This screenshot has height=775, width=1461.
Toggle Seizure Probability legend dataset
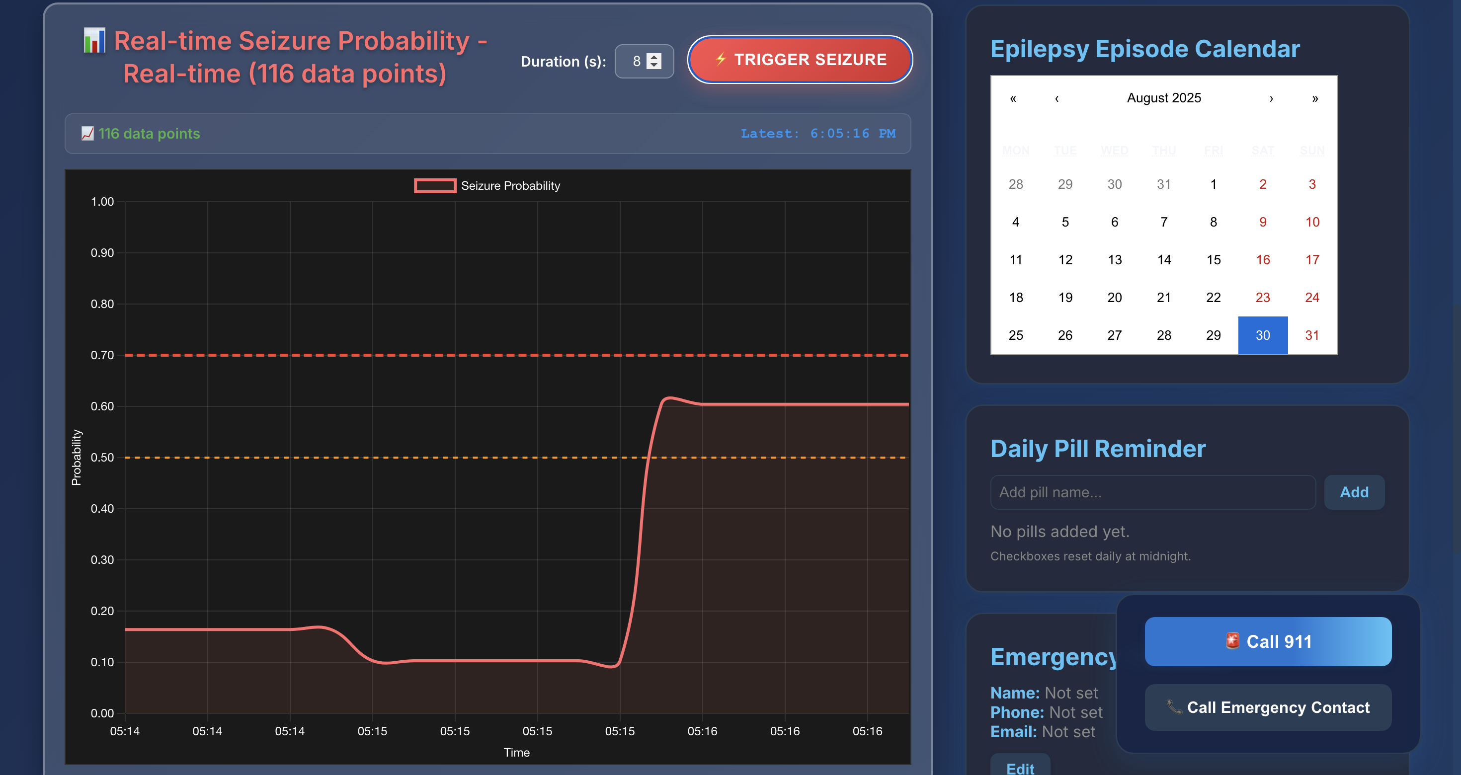(487, 185)
